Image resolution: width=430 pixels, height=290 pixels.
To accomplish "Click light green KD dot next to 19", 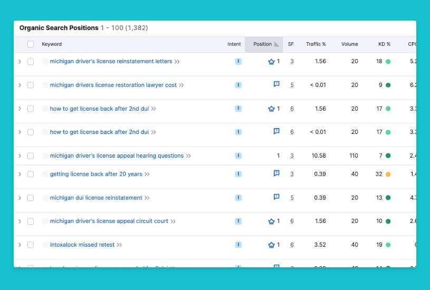I will (388, 245).
